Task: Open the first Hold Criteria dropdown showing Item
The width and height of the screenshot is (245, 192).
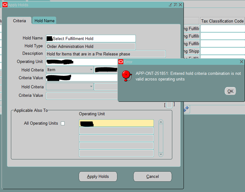Action: (70, 70)
